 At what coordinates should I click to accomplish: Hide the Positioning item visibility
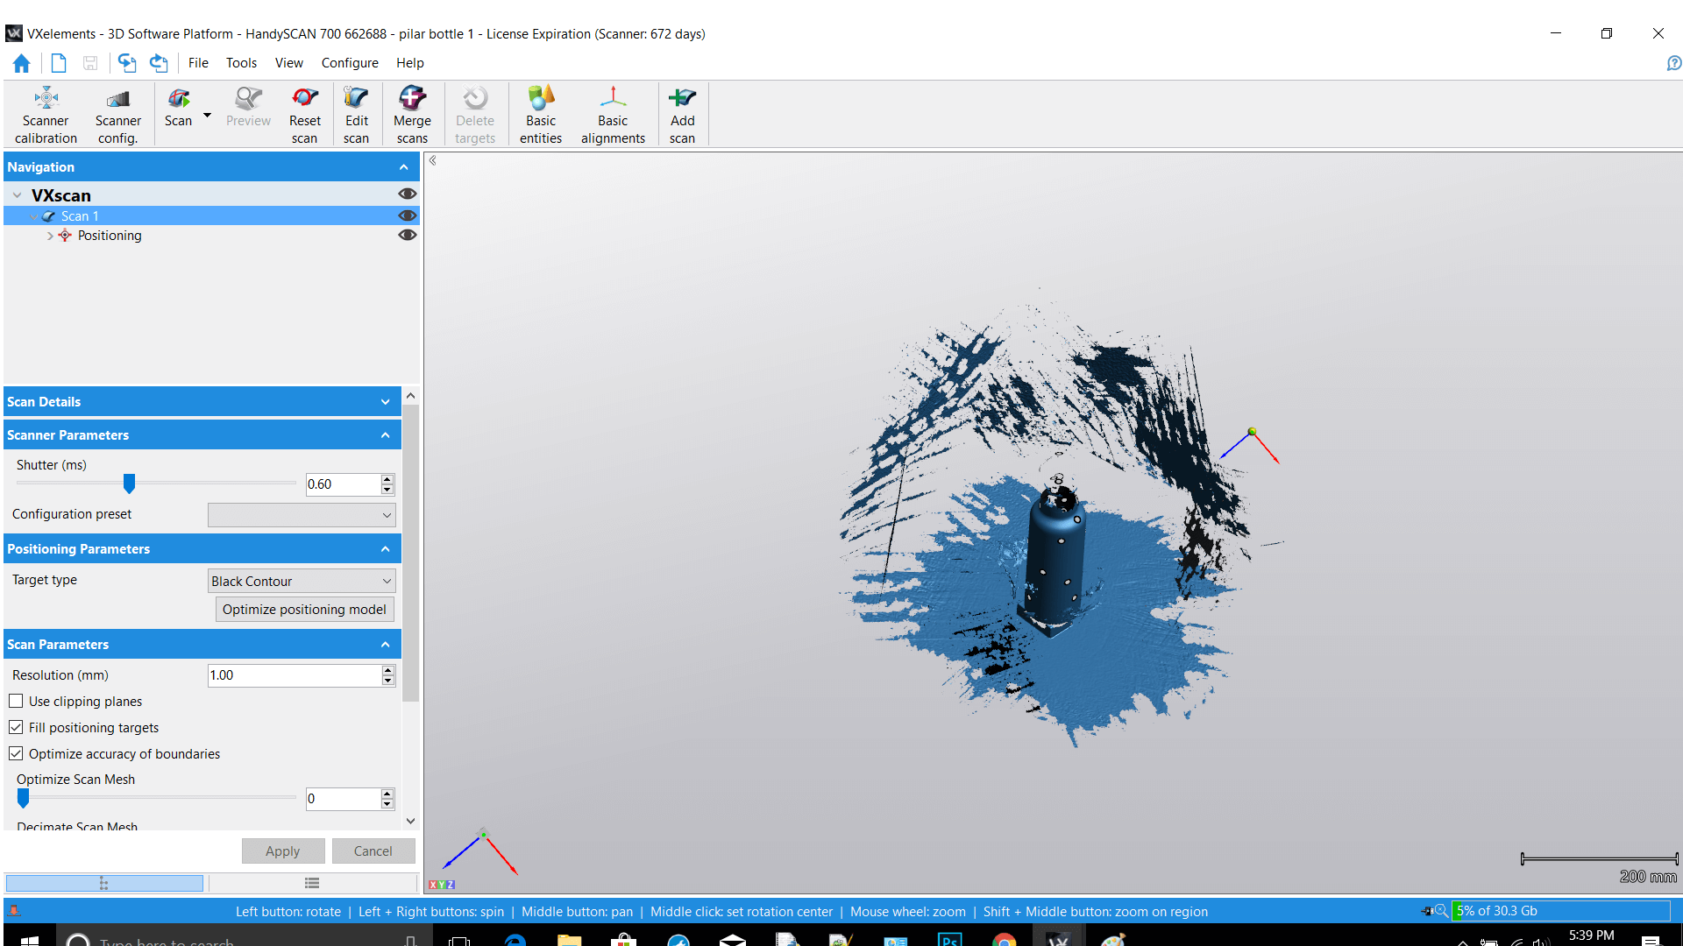(407, 235)
